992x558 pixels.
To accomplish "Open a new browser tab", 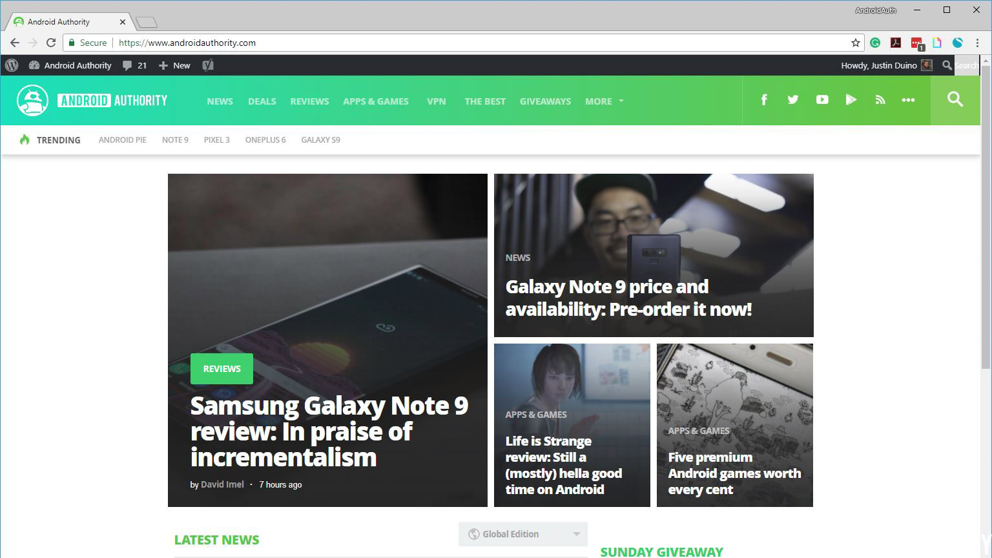I will (147, 23).
